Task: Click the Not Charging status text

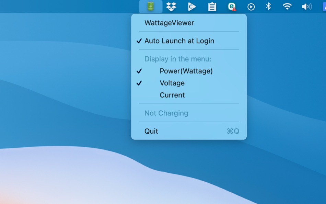Action: 166,113
